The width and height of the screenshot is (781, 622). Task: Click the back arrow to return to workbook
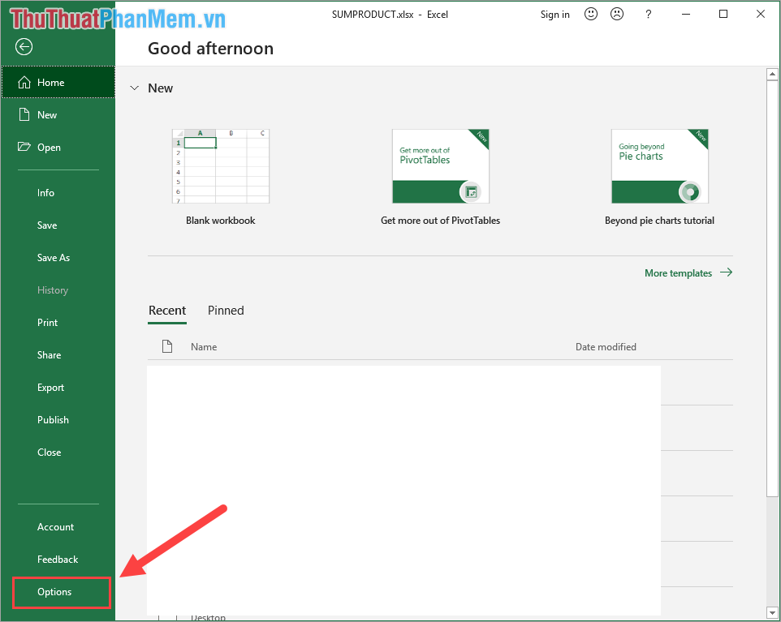(24, 47)
